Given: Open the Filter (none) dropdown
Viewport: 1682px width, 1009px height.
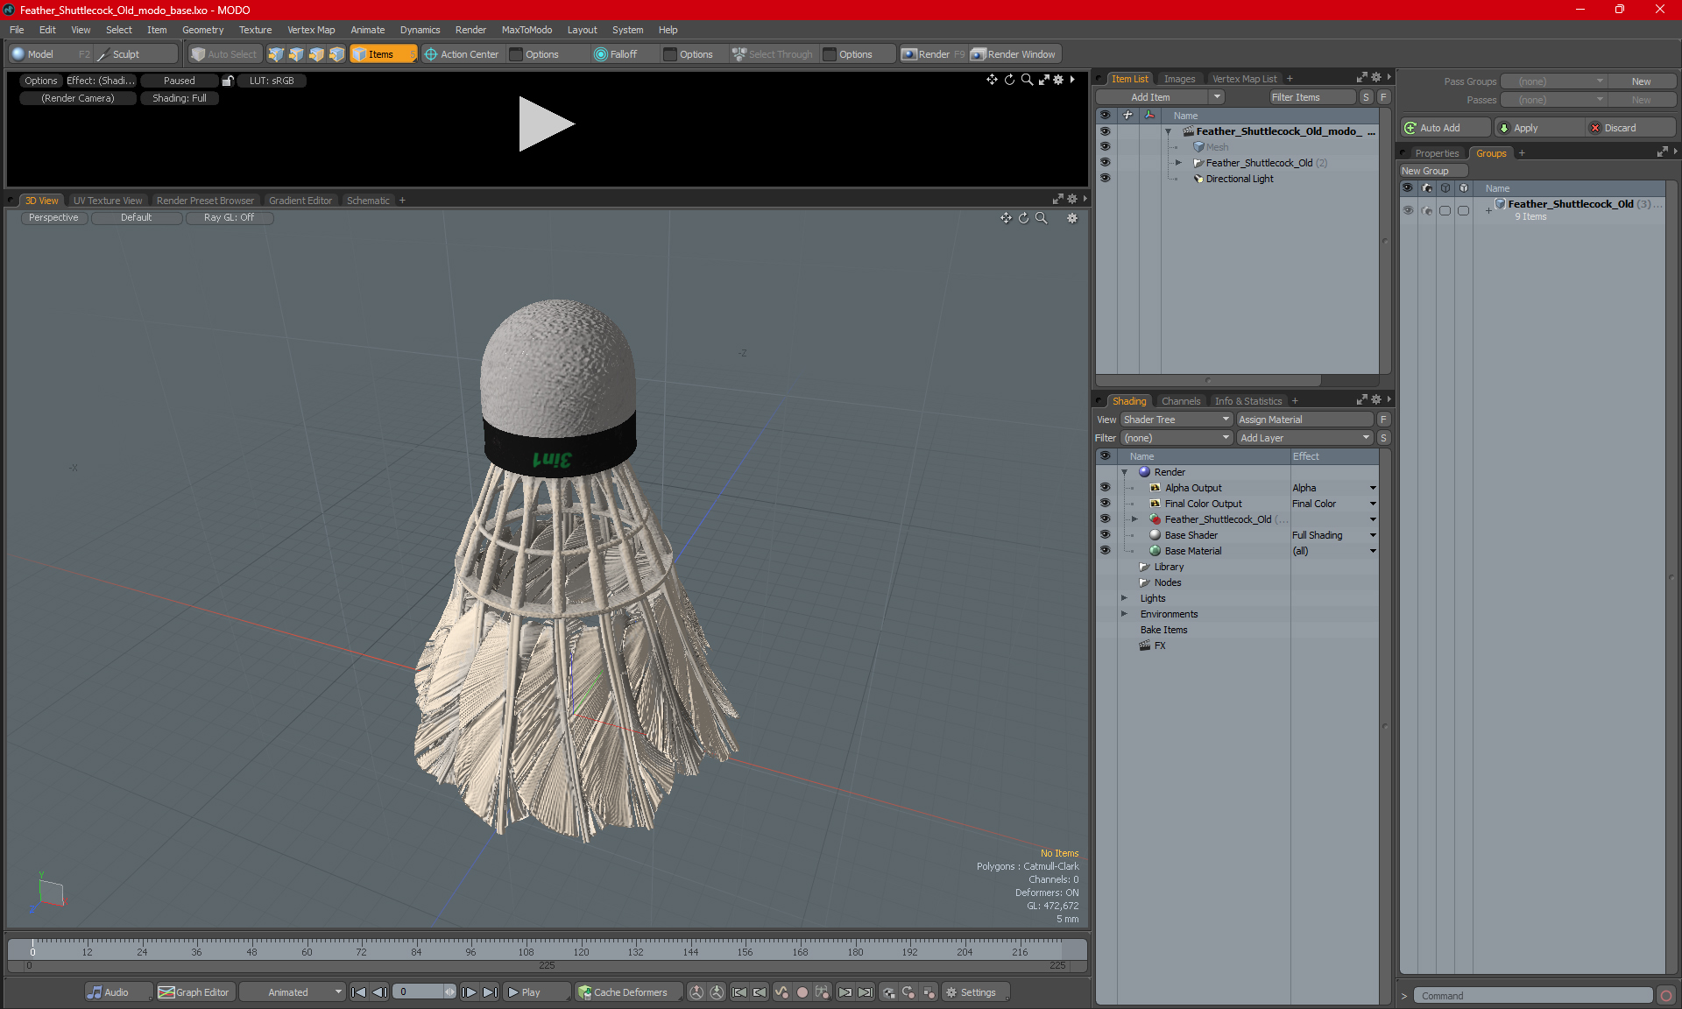Looking at the screenshot, I should (1177, 438).
